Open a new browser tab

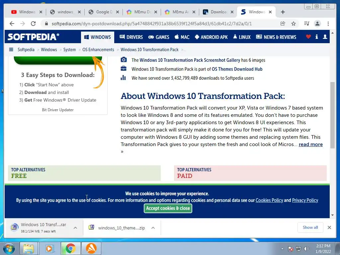coord(283,12)
